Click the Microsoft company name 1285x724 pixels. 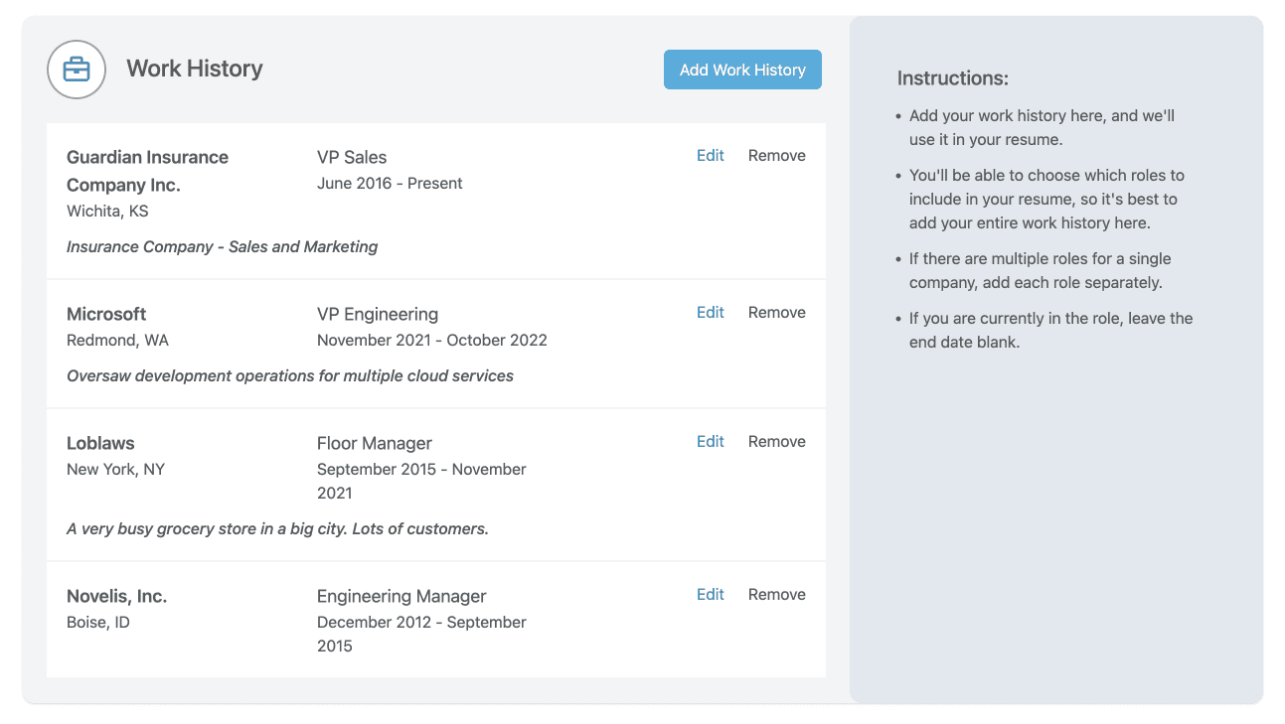(106, 314)
